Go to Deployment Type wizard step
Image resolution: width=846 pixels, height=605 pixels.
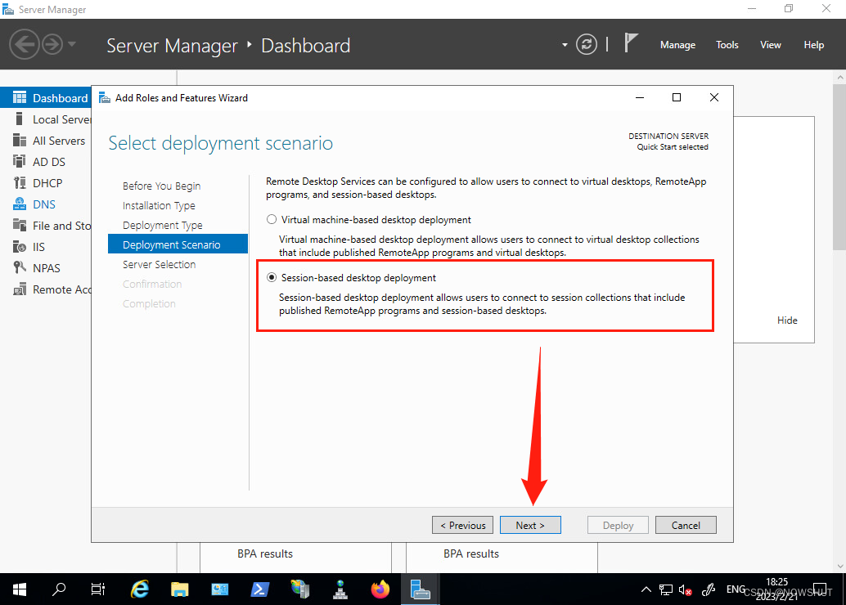point(162,226)
